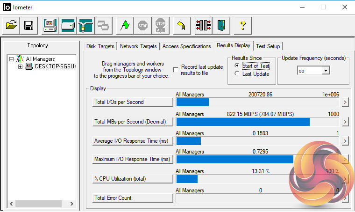Switch to Access Specifications tab
Screen dimensions: 355x212
click(186, 46)
